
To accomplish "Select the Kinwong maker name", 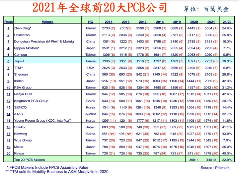I will [21, 134].
